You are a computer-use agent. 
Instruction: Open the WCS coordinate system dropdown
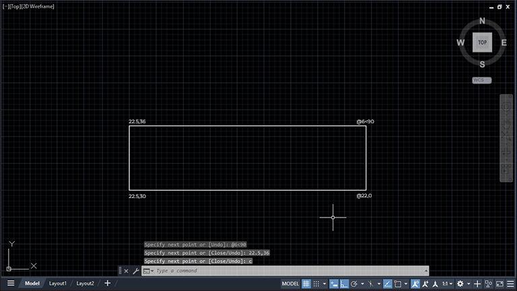tap(482, 80)
